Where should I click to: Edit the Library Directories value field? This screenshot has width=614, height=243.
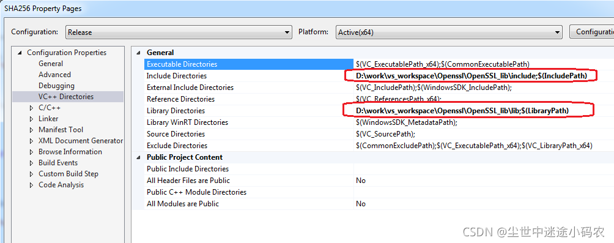point(484,111)
